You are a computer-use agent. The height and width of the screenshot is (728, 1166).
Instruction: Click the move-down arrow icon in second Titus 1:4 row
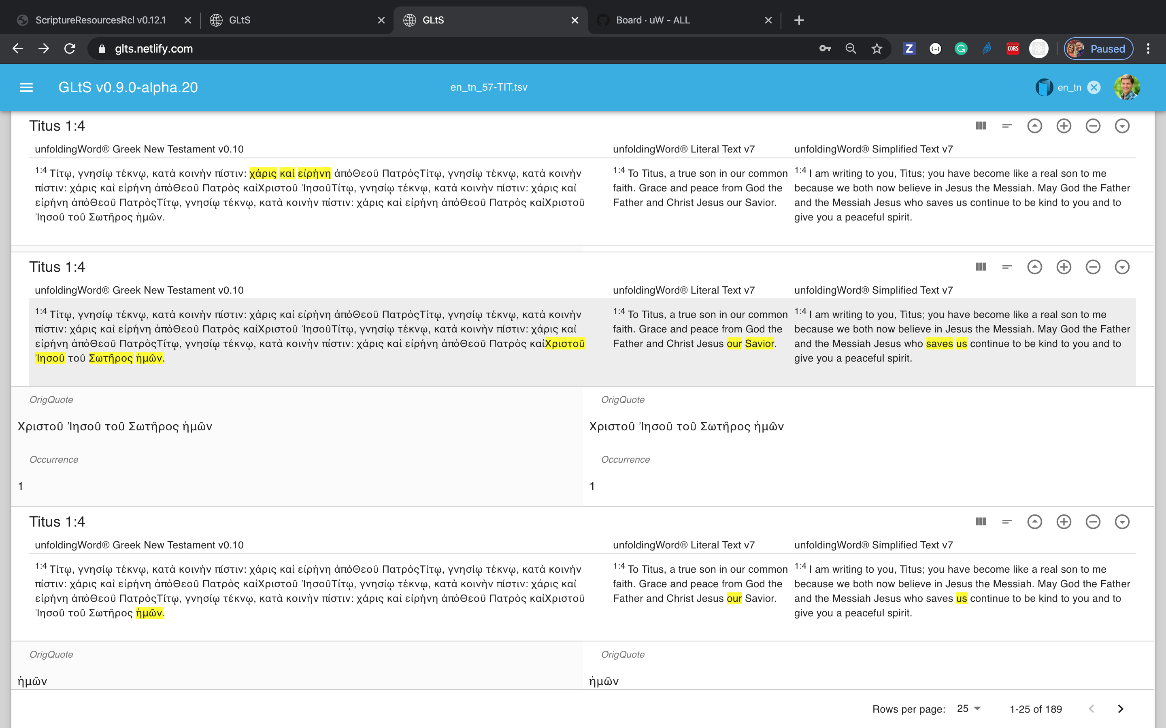pos(1122,267)
